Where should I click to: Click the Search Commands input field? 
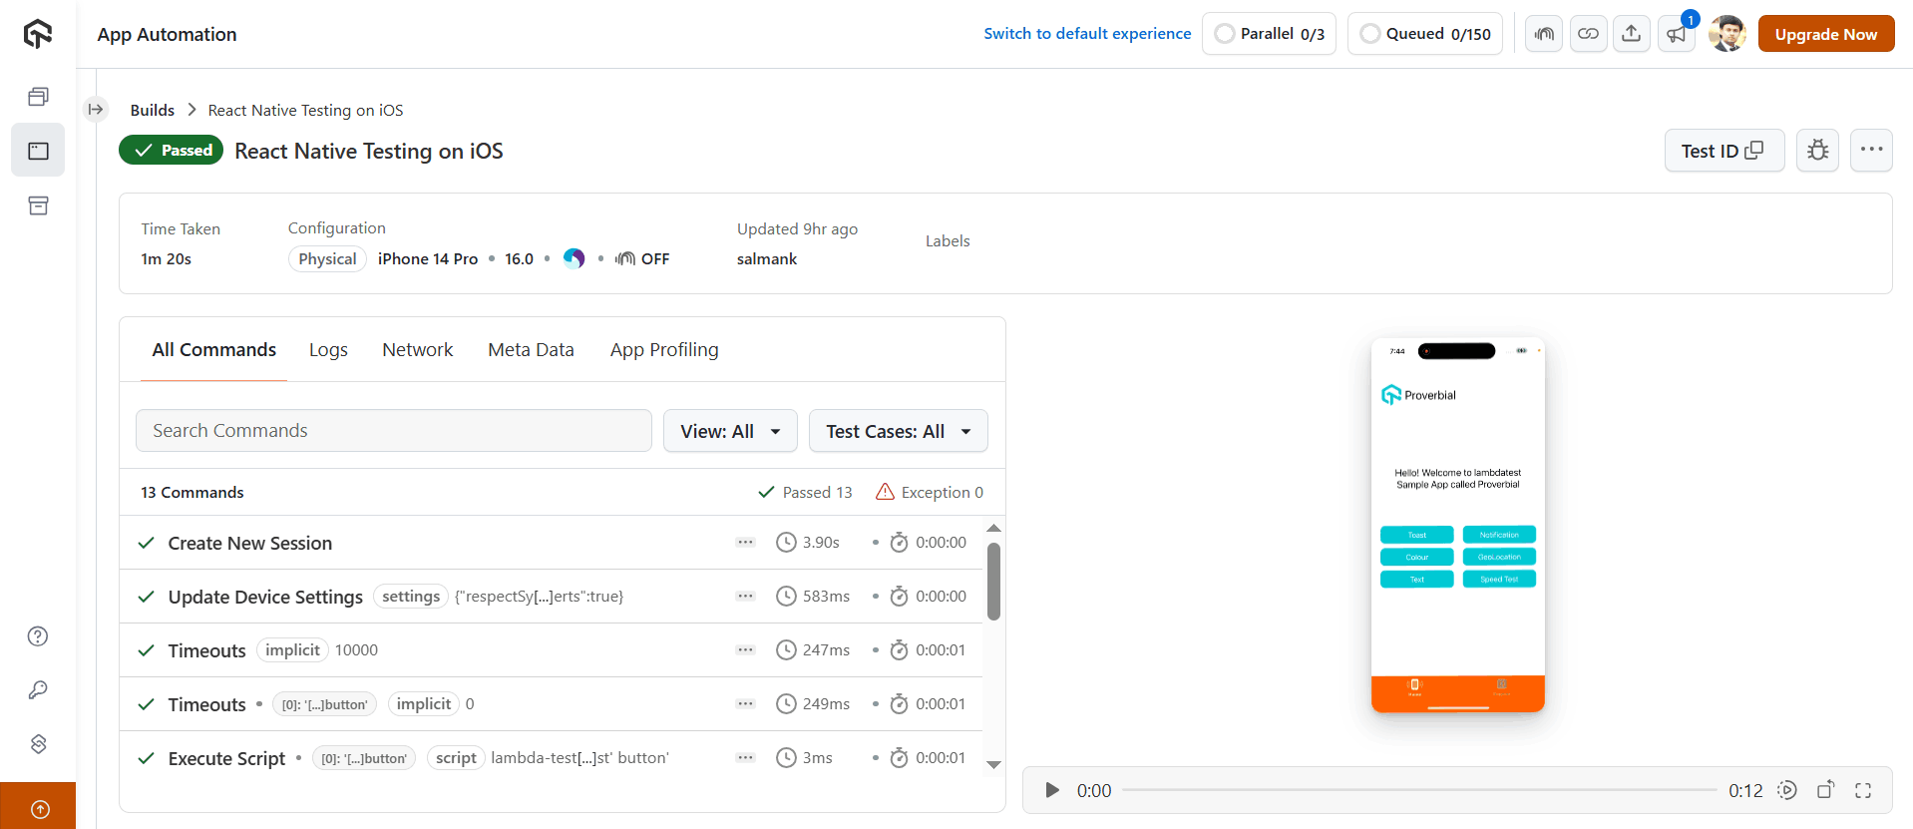393,431
